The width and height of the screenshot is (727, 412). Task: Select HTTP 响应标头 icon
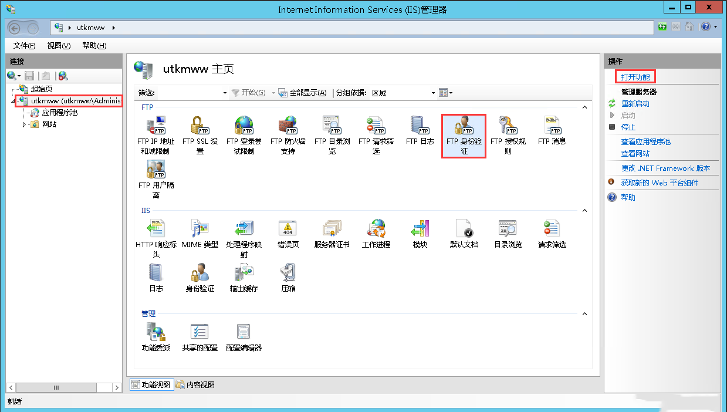click(156, 238)
